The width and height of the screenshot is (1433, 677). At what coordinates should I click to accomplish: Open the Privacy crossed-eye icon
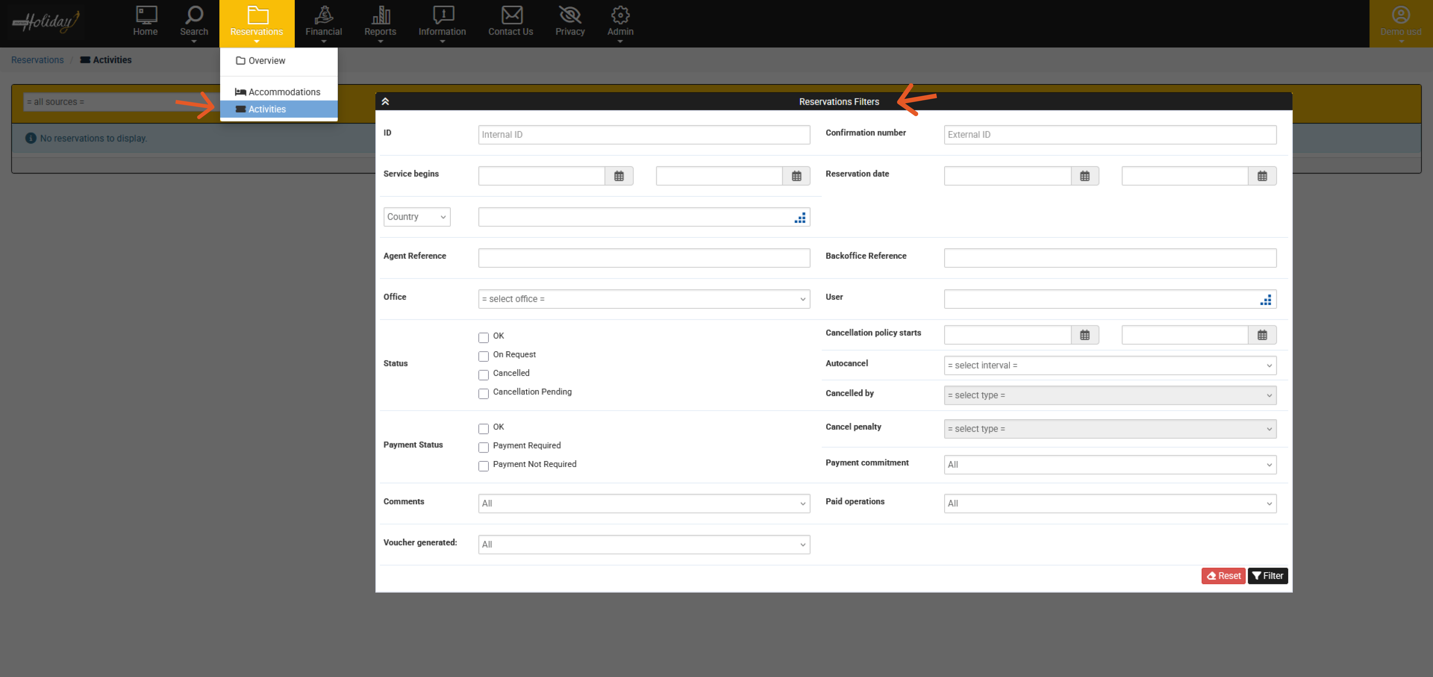[x=570, y=15]
